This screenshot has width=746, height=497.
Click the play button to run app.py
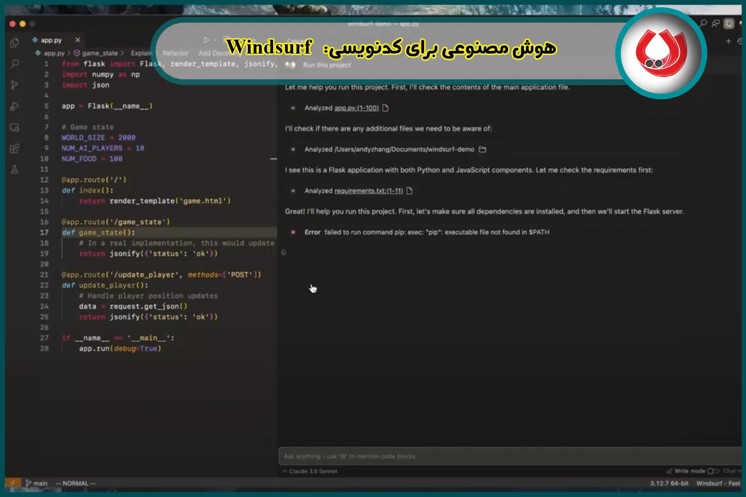pyautogui.click(x=207, y=39)
